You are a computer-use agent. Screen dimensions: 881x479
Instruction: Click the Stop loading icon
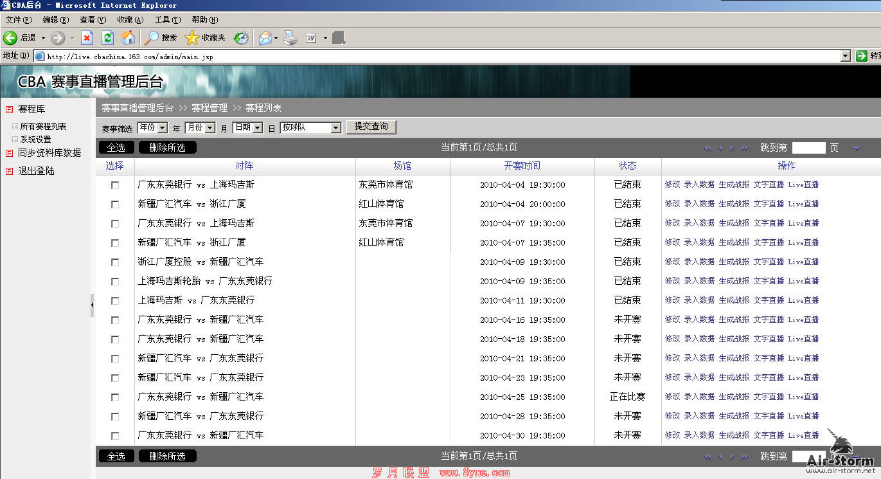tap(87, 38)
